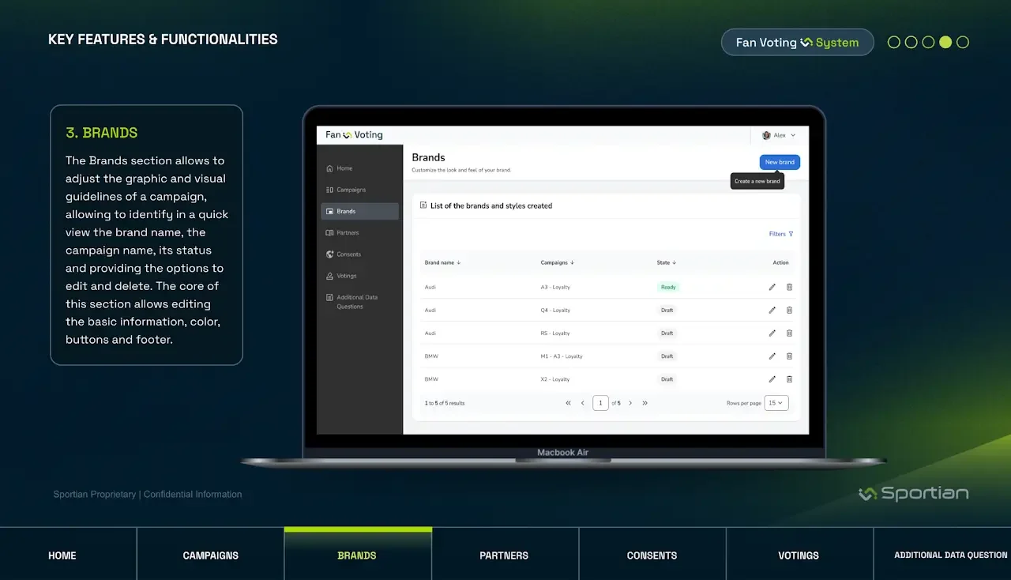This screenshot has height=580, width=1011.
Task: Open the Rows per page dropdown
Action: (x=776, y=403)
